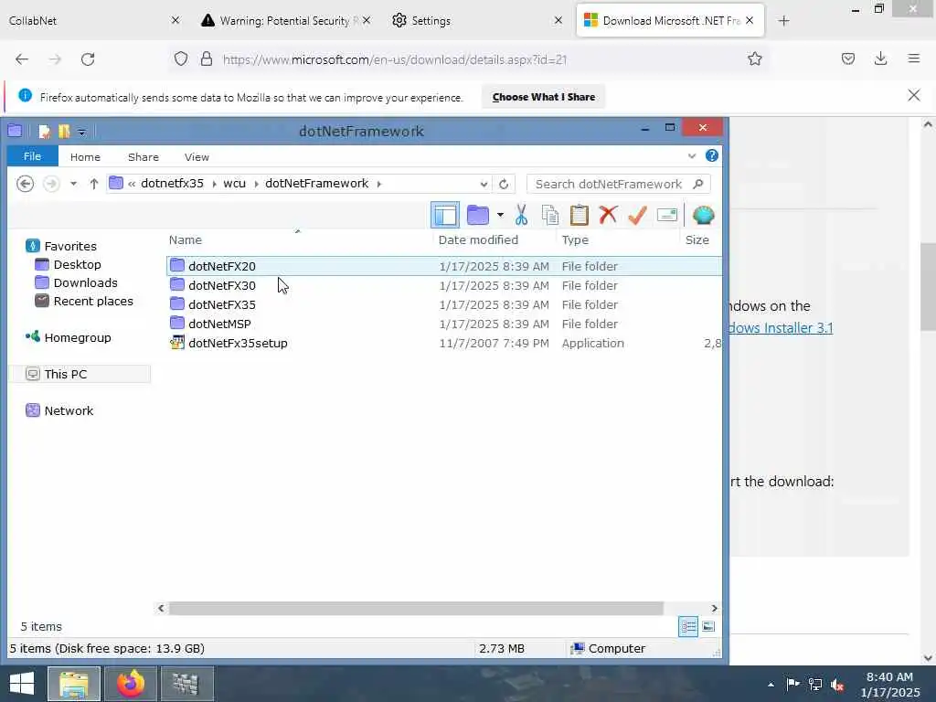Image resolution: width=936 pixels, height=702 pixels.
Task: Open Firefox application hamburger menu
Action: pyautogui.click(x=913, y=58)
